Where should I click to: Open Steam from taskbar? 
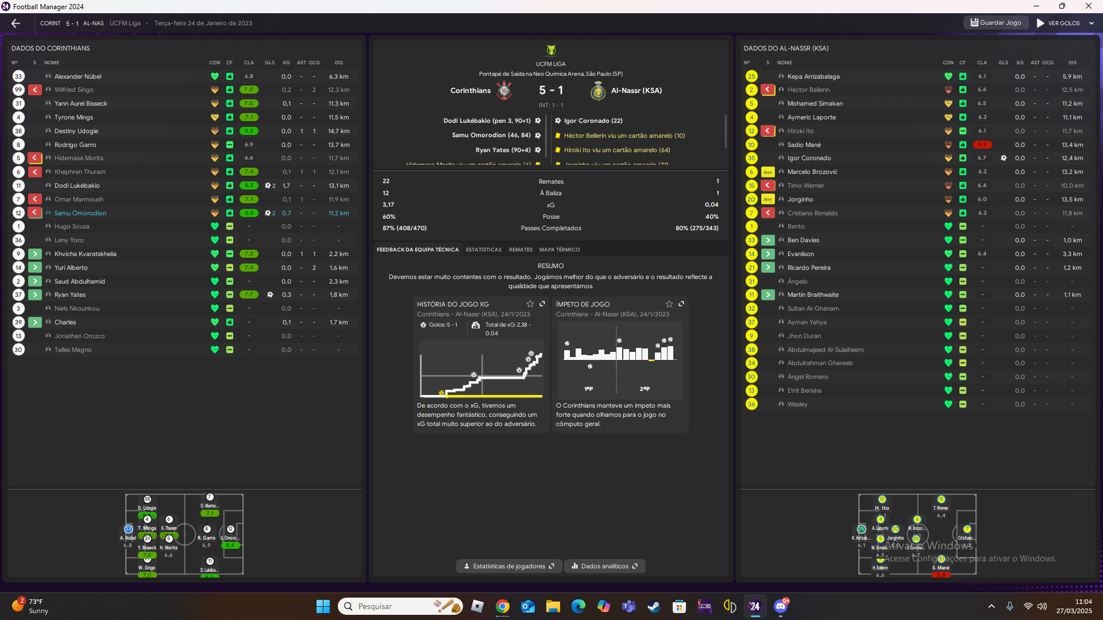[654, 606]
